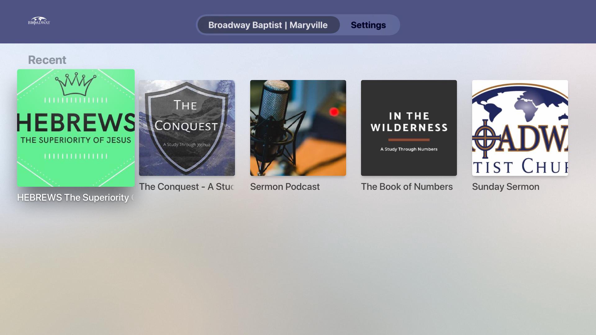The height and width of the screenshot is (335, 596).
Task: Select the Broadway Baptist | Maryville tab
Action: [x=268, y=25]
